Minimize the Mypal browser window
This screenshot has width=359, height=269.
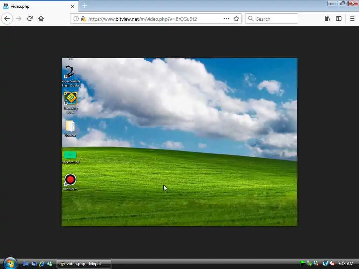(x=332, y=4)
